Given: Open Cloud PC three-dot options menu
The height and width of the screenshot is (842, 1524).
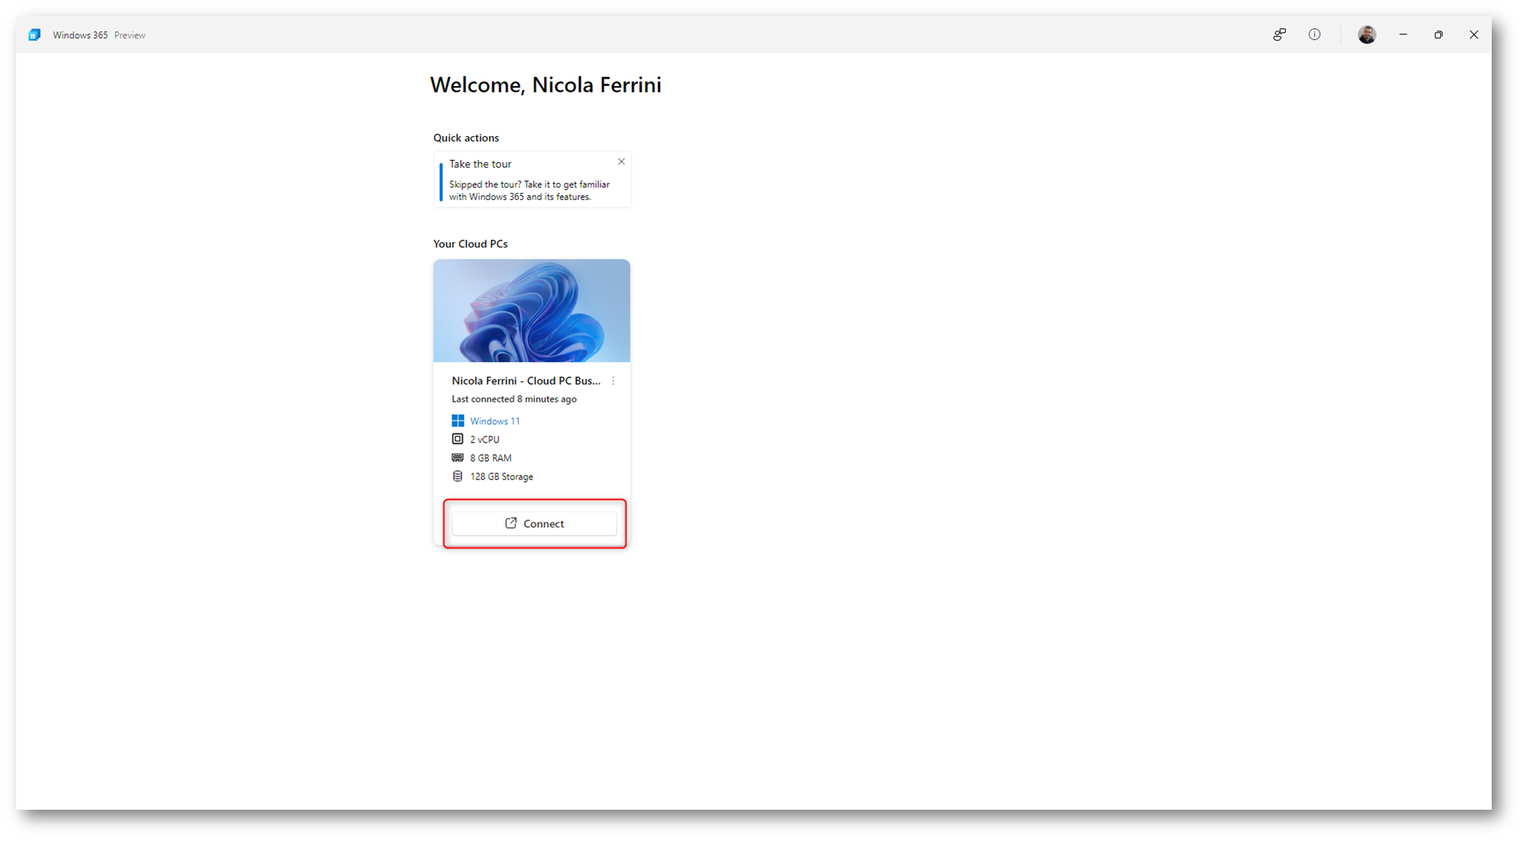Looking at the screenshot, I should 613,381.
